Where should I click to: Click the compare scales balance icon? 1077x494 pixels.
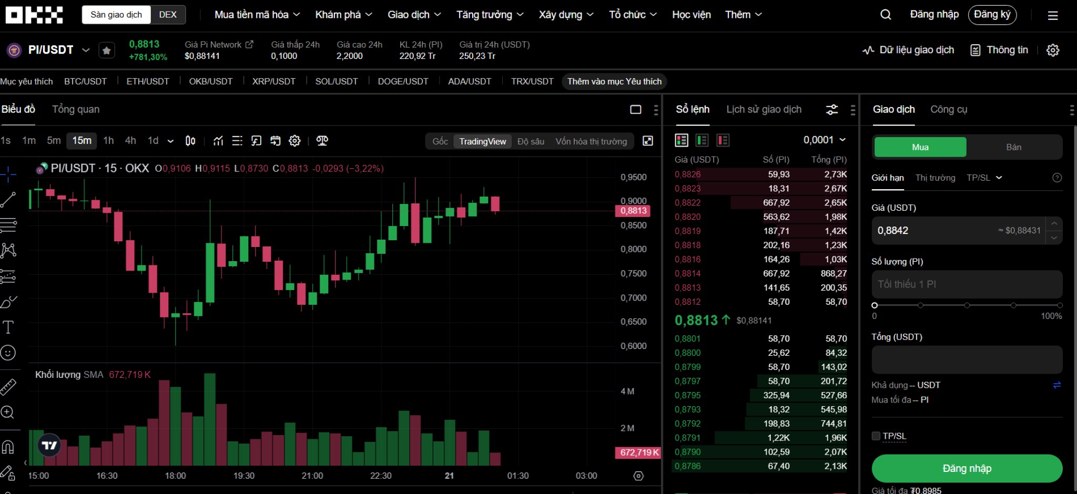point(322,140)
